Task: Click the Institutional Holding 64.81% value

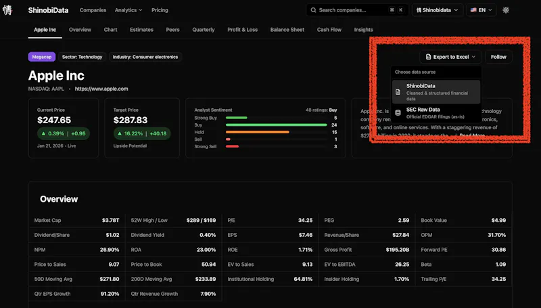Action: pyautogui.click(x=303, y=279)
